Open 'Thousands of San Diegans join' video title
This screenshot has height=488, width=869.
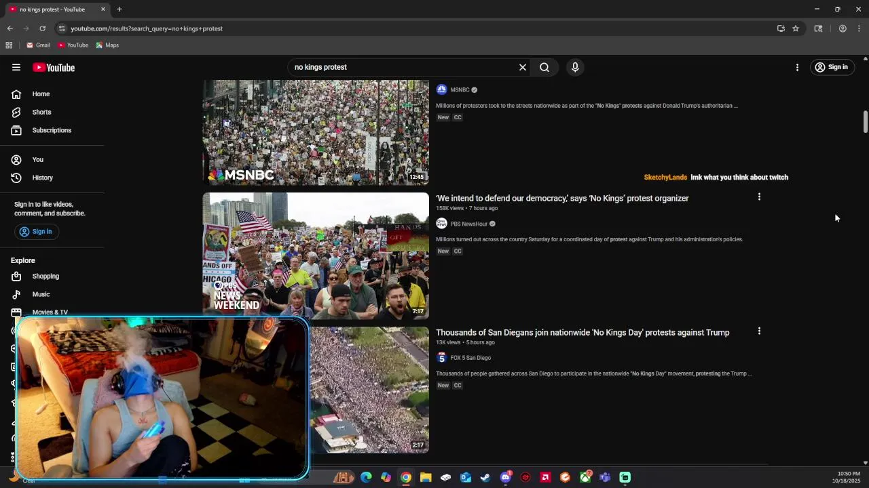tap(583, 333)
